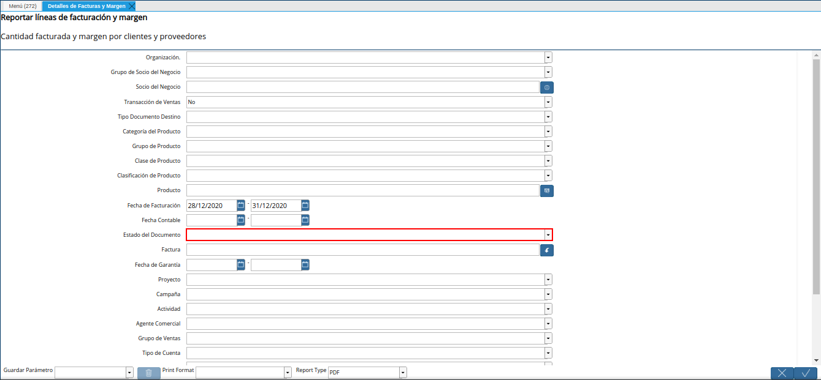
Task: Focus the Producto text field
Action: click(x=362, y=191)
